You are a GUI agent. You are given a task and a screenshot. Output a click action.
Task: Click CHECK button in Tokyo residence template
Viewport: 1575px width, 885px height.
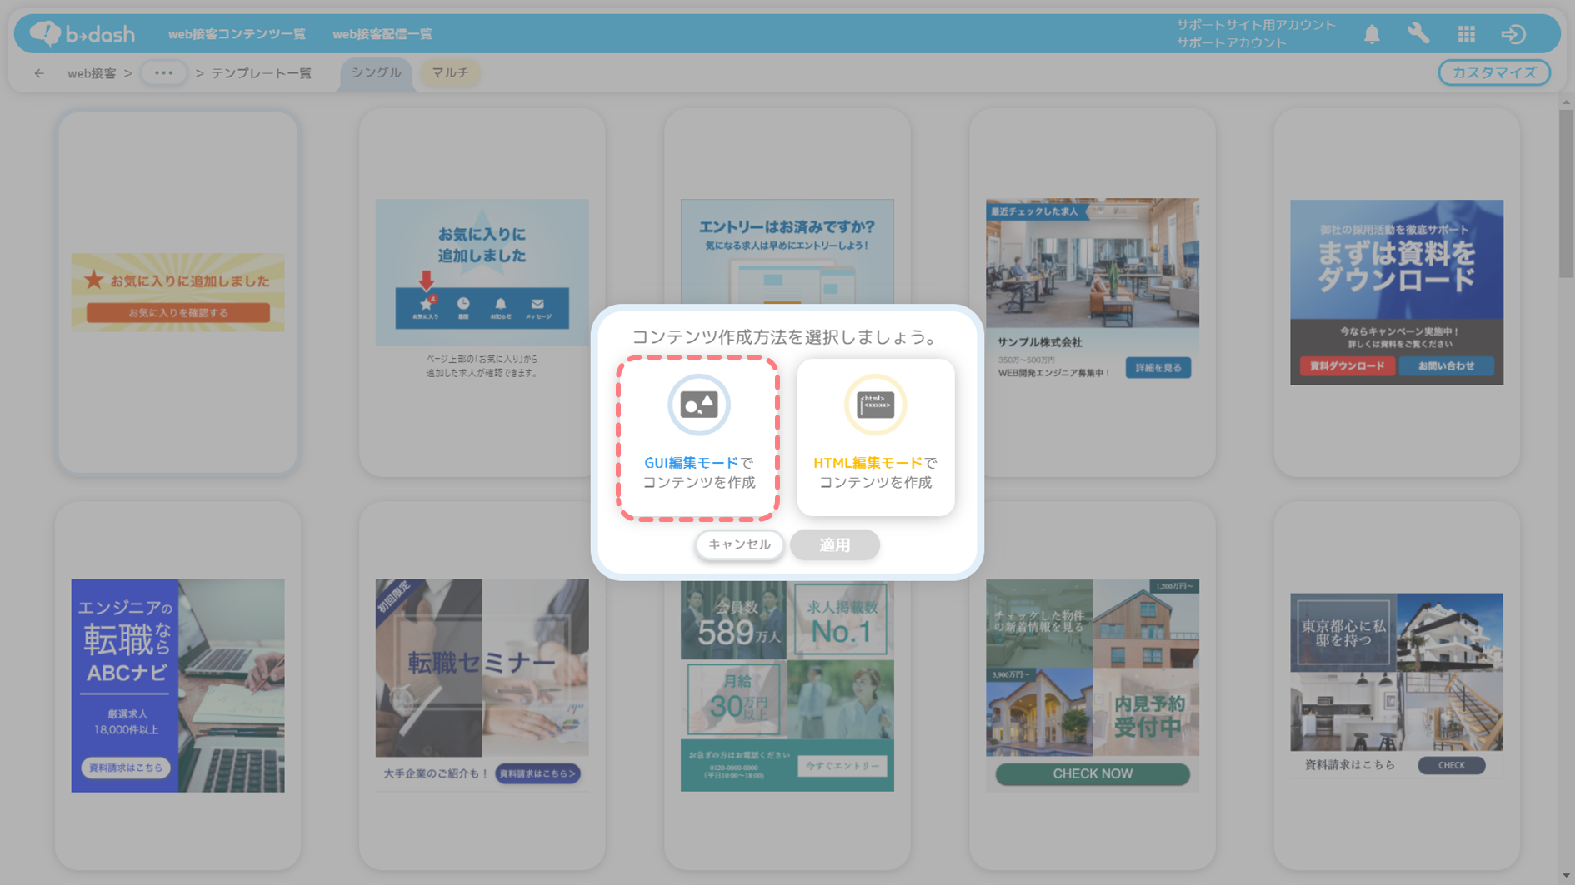coord(1451,765)
